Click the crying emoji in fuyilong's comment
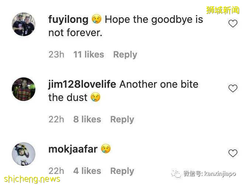Image resolution: width=244 pixels, height=185 pixels. 97,19
